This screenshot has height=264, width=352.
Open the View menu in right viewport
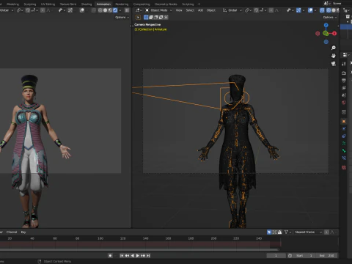coord(179,10)
